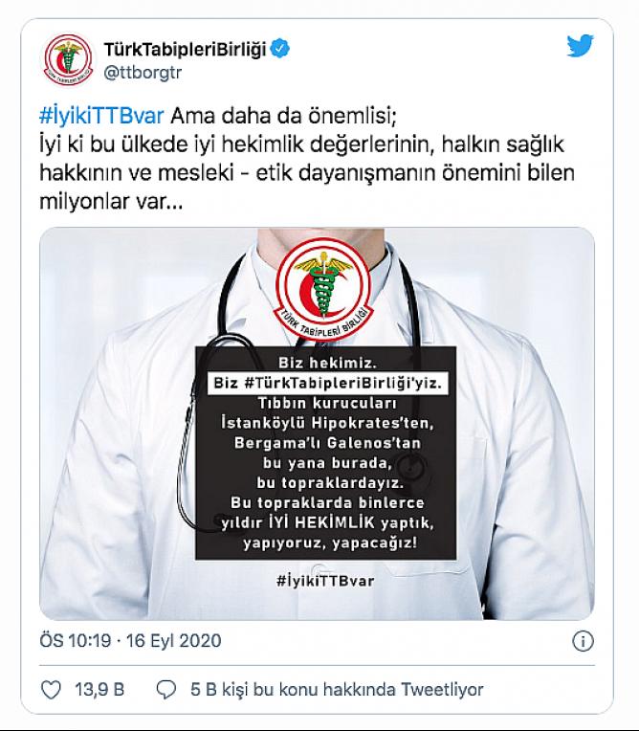Open the 5 B kişi Tweetliyor conversation link
The image size is (639, 731).
(x=337, y=689)
